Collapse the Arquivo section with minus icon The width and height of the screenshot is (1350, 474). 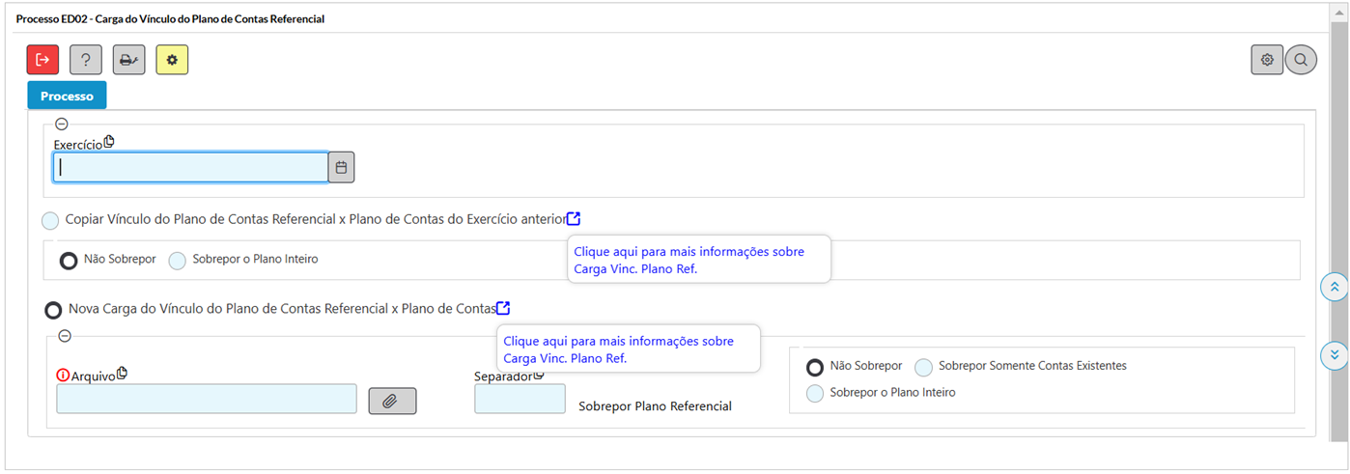pyautogui.click(x=65, y=336)
